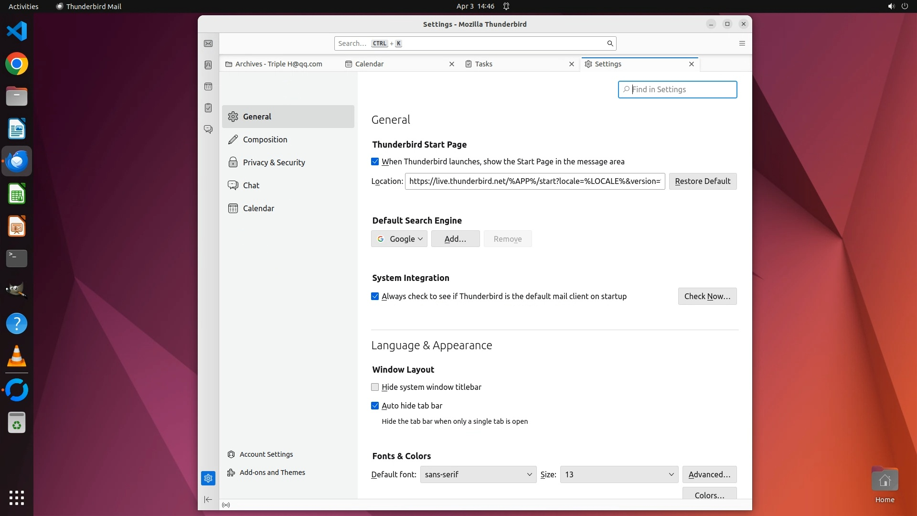Click the Colors... button
The image size is (917, 516).
(x=709, y=494)
